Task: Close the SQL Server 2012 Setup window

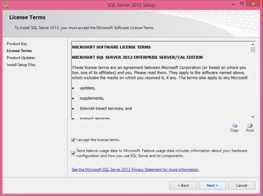Action: click(x=253, y=4)
